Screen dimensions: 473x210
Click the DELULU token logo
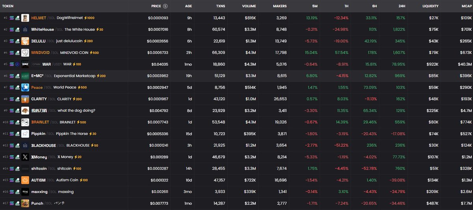click(x=25, y=41)
